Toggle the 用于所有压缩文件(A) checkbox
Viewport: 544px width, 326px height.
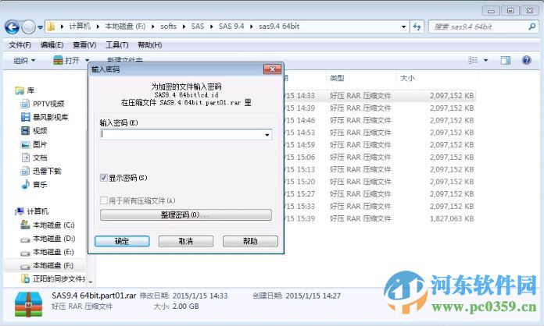pos(103,200)
